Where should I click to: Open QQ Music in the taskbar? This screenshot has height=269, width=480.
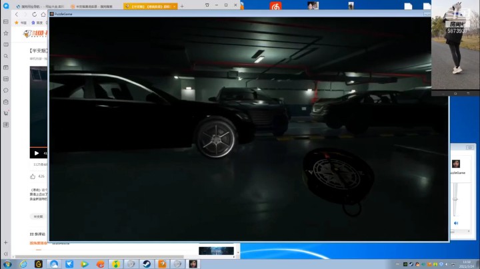[116, 264]
